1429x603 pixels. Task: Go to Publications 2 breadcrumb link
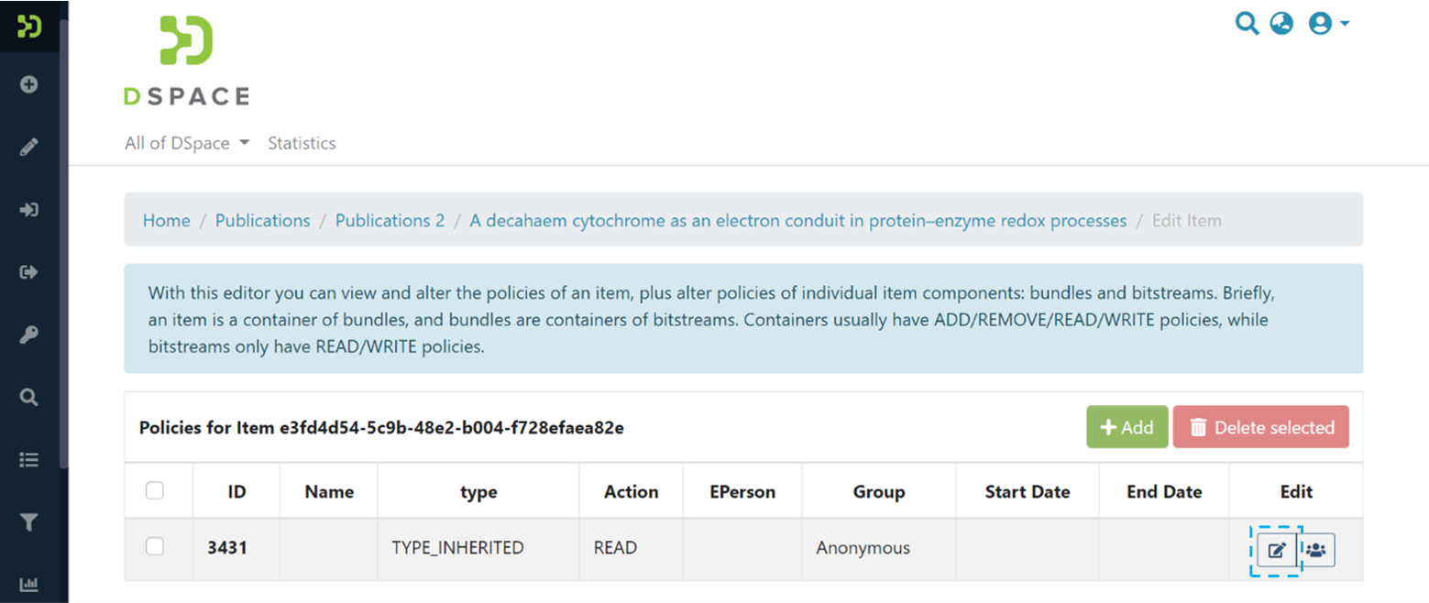click(390, 221)
